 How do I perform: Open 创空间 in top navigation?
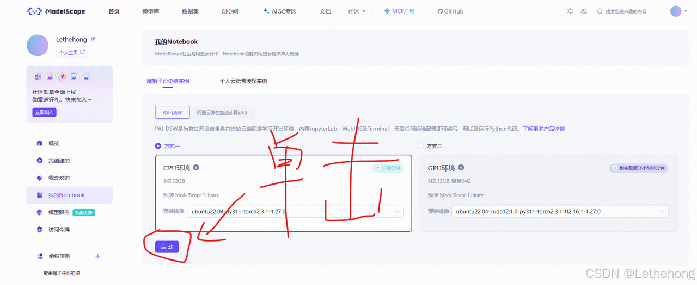pyautogui.click(x=230, y=11)
